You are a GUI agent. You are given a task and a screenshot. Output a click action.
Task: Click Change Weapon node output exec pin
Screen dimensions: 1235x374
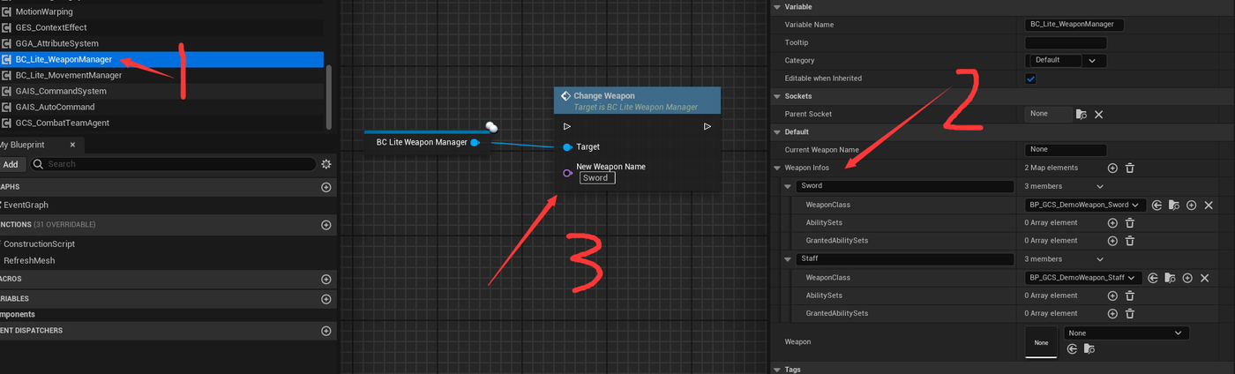pos(707,127)
